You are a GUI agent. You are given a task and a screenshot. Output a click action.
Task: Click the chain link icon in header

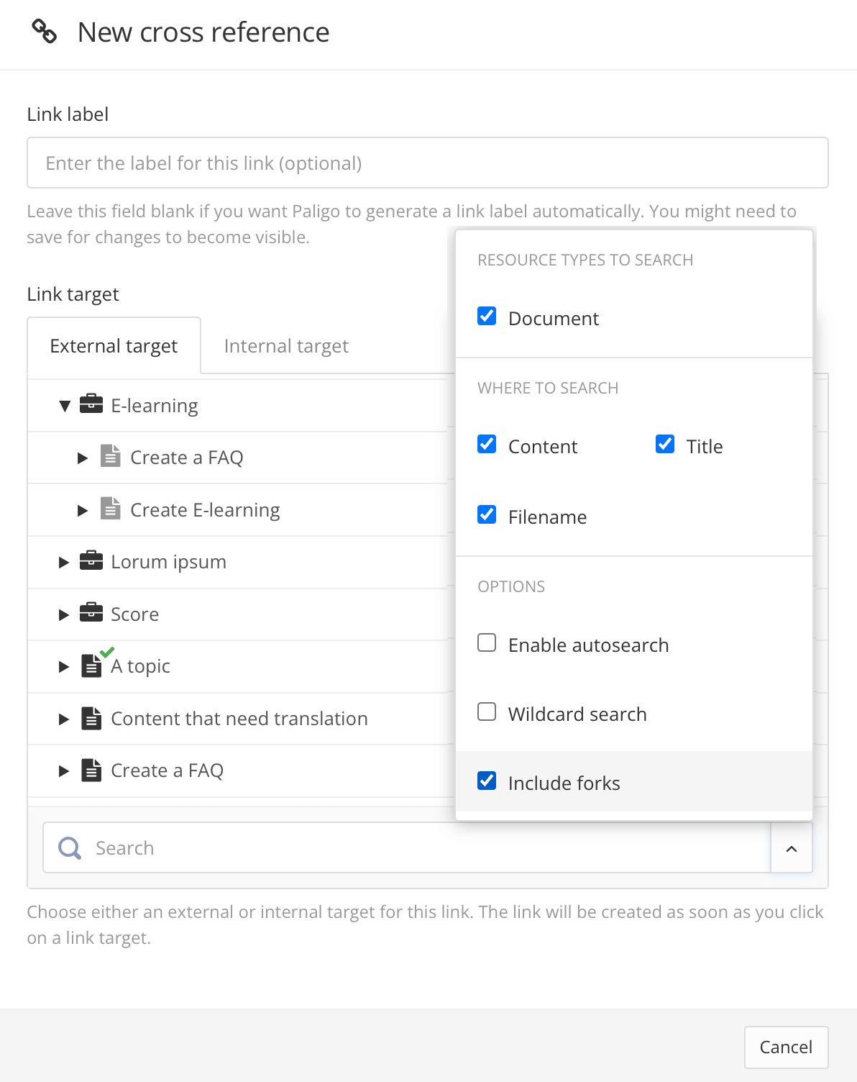point(45,32)
